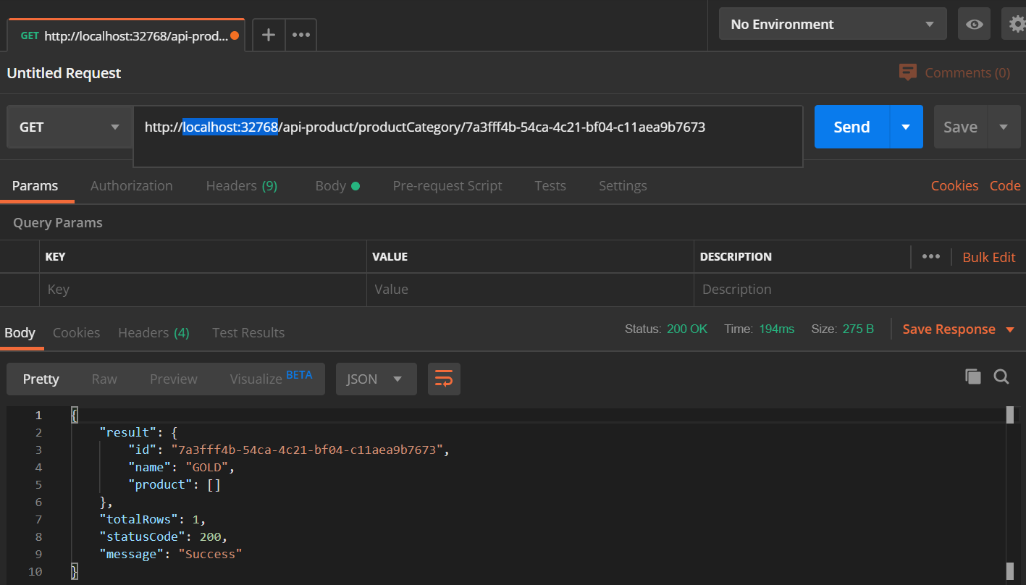The width and height of the screenshot is (1026, 585).
Task: Open the request Body tab
Action: tap(337, 186)
